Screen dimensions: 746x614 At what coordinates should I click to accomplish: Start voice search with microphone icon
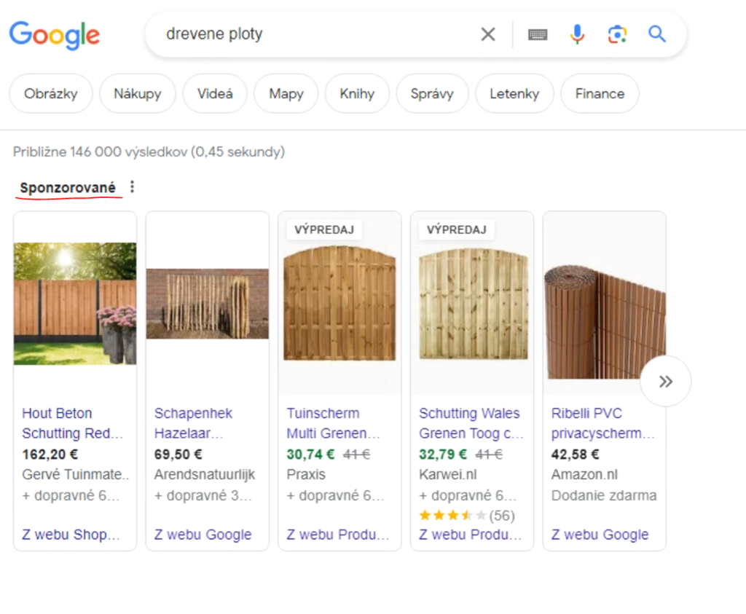[x=577, y=34]
